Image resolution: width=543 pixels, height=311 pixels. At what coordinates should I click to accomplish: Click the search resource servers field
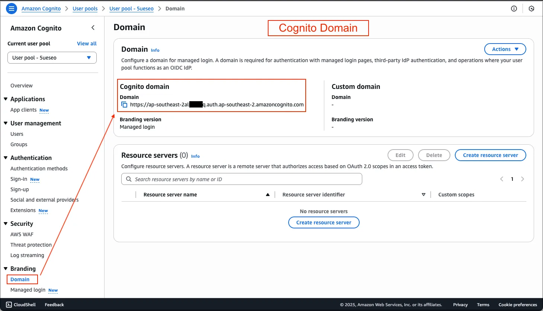click(x=242, y=179)
